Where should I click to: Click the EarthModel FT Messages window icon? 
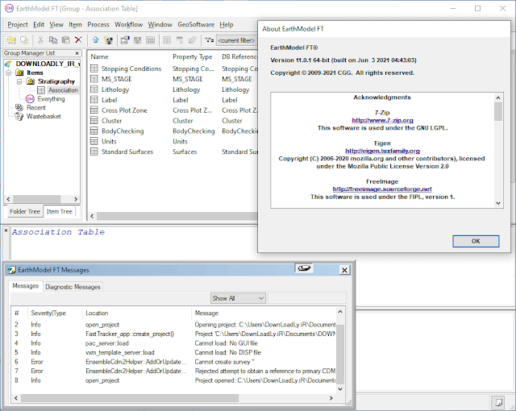pyautogui.click(x=11, y=270)
